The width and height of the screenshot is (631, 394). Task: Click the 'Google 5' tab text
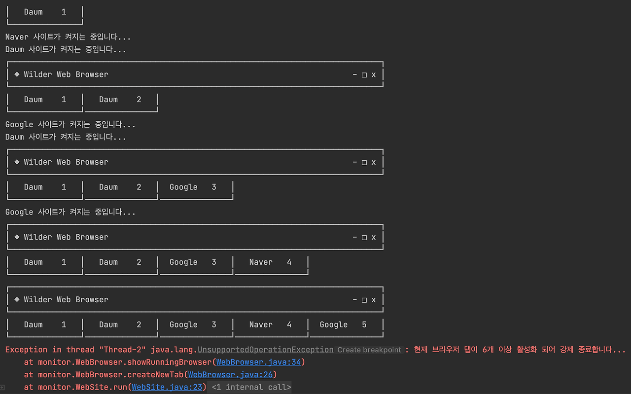pyautogui.click(x=343, y=324)
